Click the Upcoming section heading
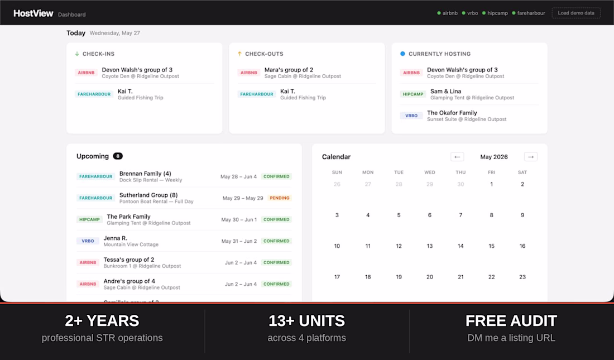 tap(93, 156)
